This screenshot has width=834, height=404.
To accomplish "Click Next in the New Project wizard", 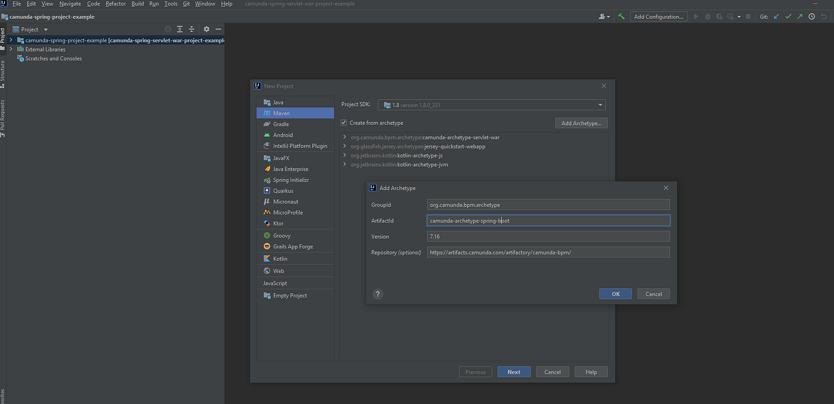I will click(513, 372).
